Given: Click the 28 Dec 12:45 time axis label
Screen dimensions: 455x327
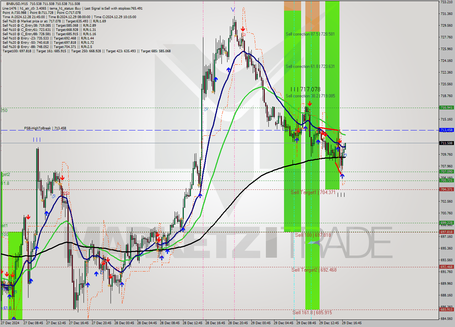Looking at the screenshot, I should click(192, 323).
